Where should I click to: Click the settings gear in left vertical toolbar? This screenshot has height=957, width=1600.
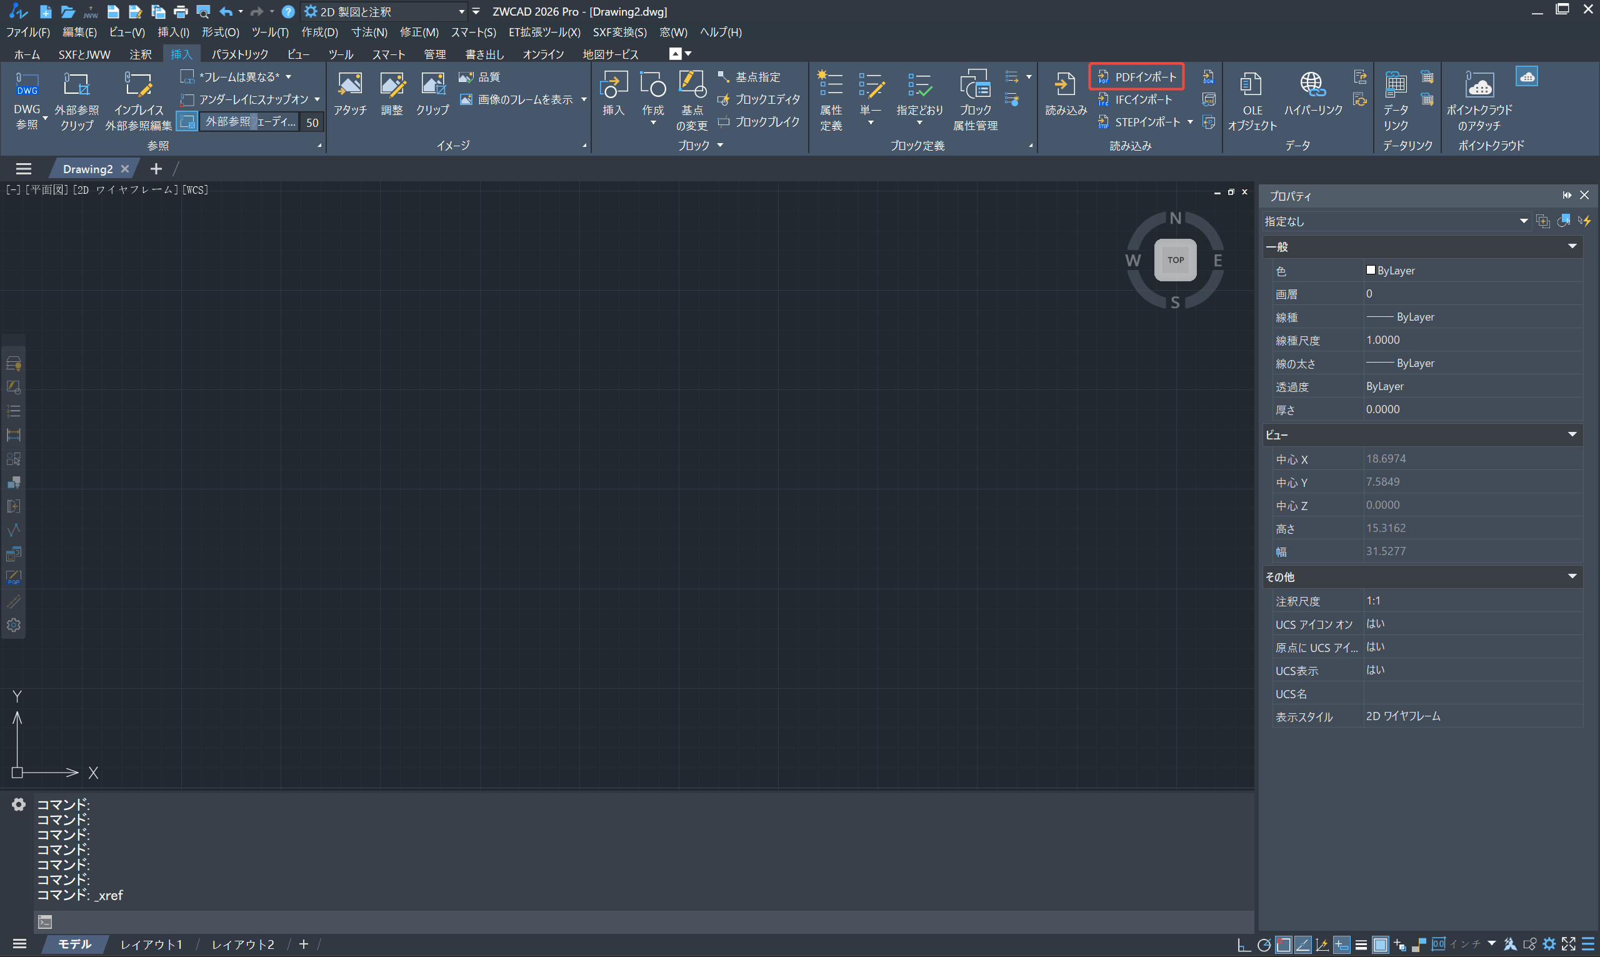[14, 625]
